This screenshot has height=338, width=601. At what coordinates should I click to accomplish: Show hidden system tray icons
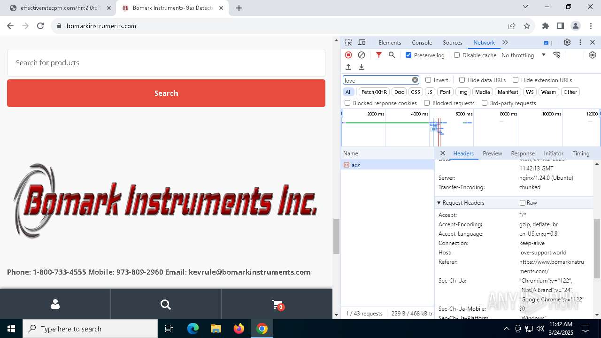[506, 329]
